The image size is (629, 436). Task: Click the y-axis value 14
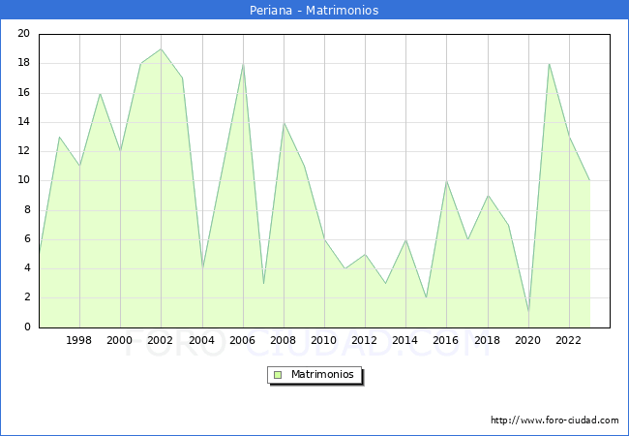pyautogui.click(x=24, y=122)
